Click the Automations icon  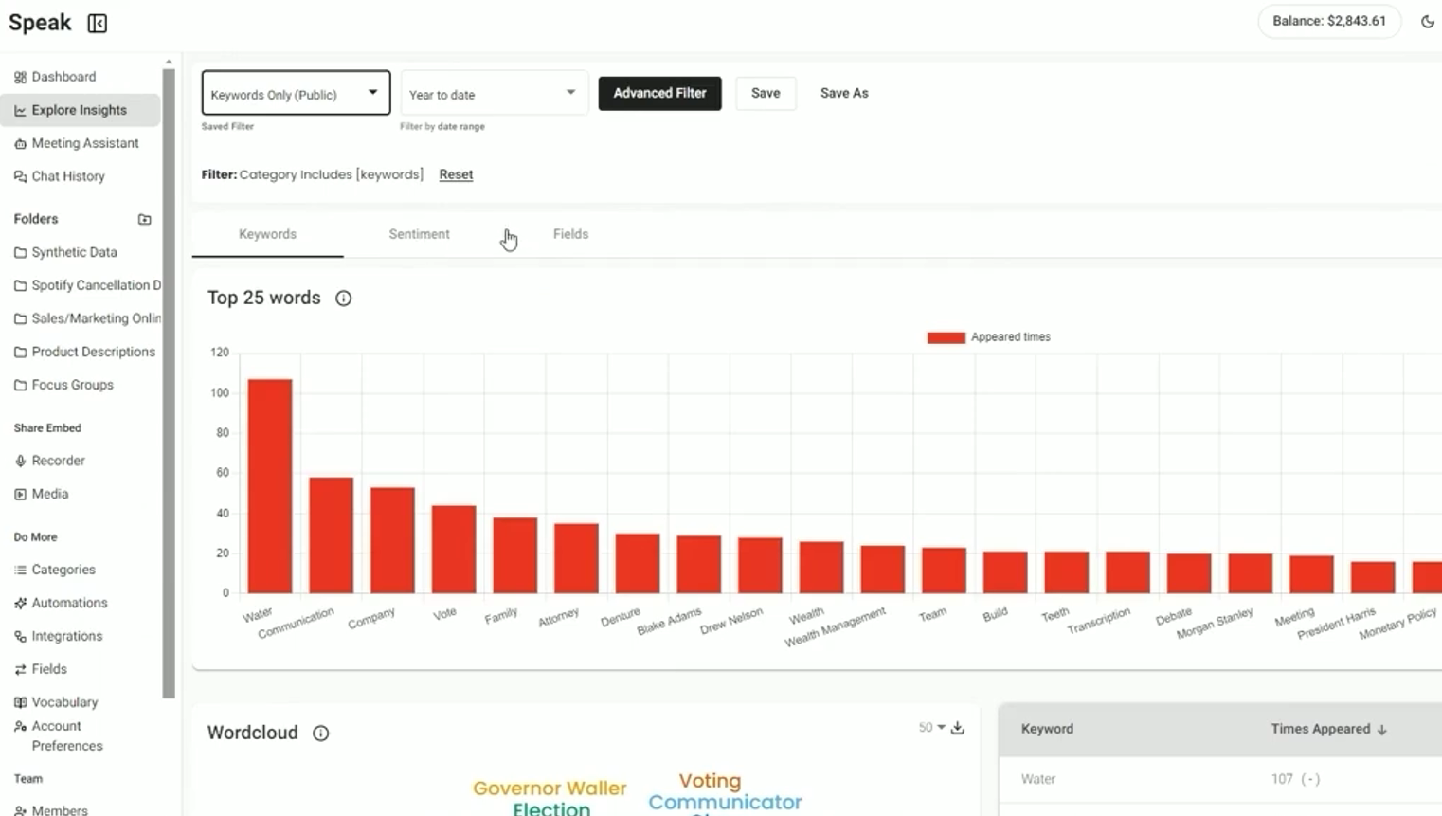[x=20, y=603]
